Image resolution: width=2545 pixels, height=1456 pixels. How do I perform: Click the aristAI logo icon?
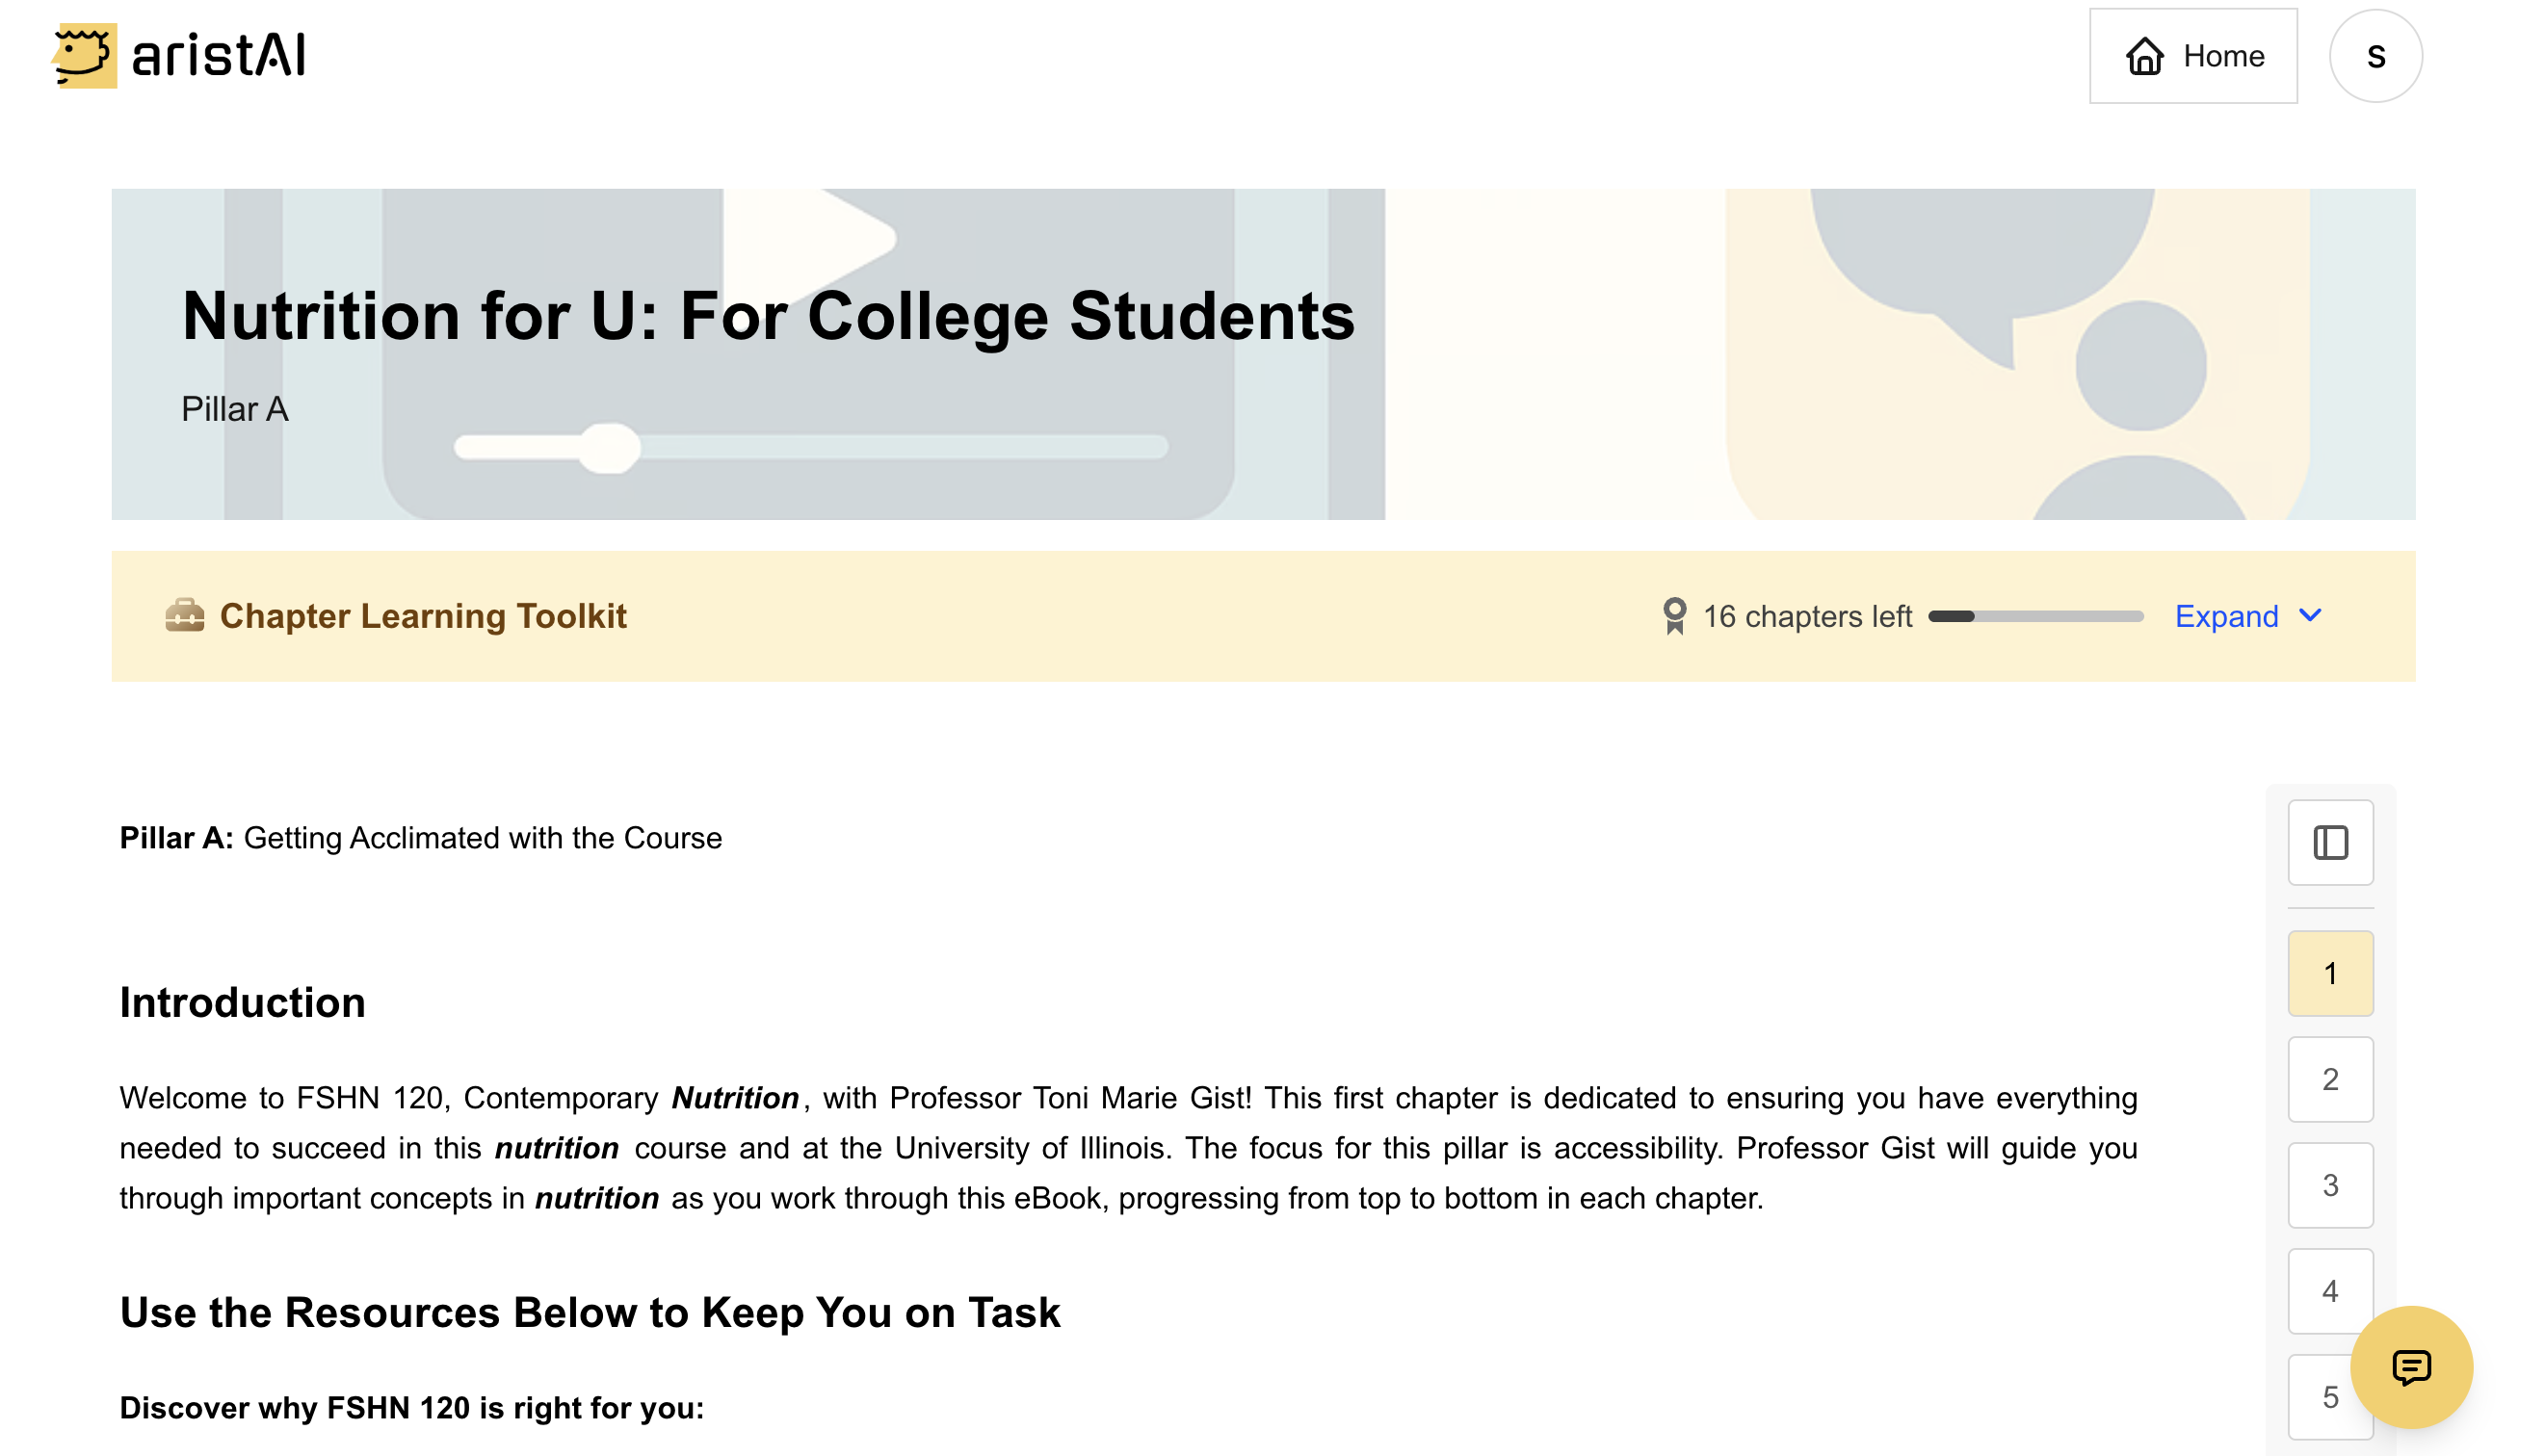(84, 56)
